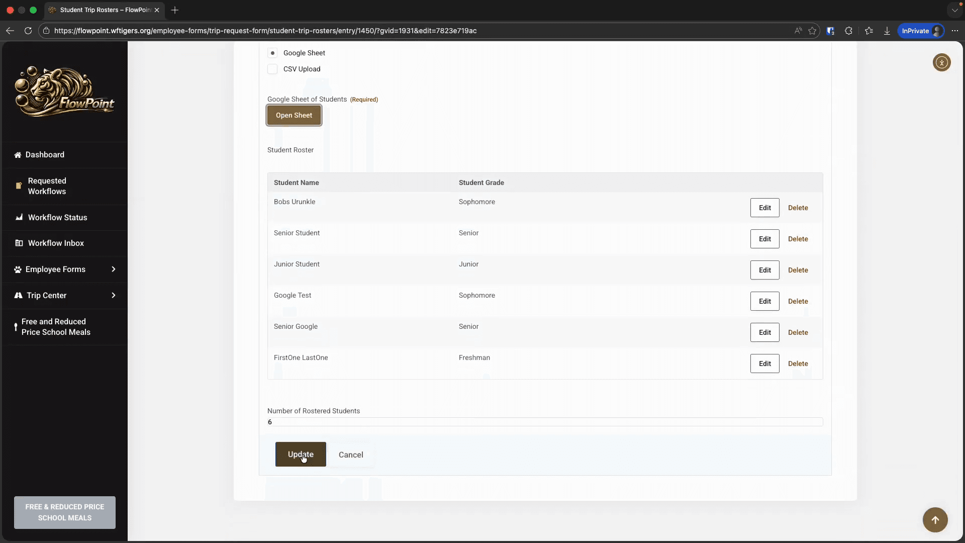Click the Requested Workflows sidebar icon
Viewport: 965px width, 543px height.
click(19, 186)
